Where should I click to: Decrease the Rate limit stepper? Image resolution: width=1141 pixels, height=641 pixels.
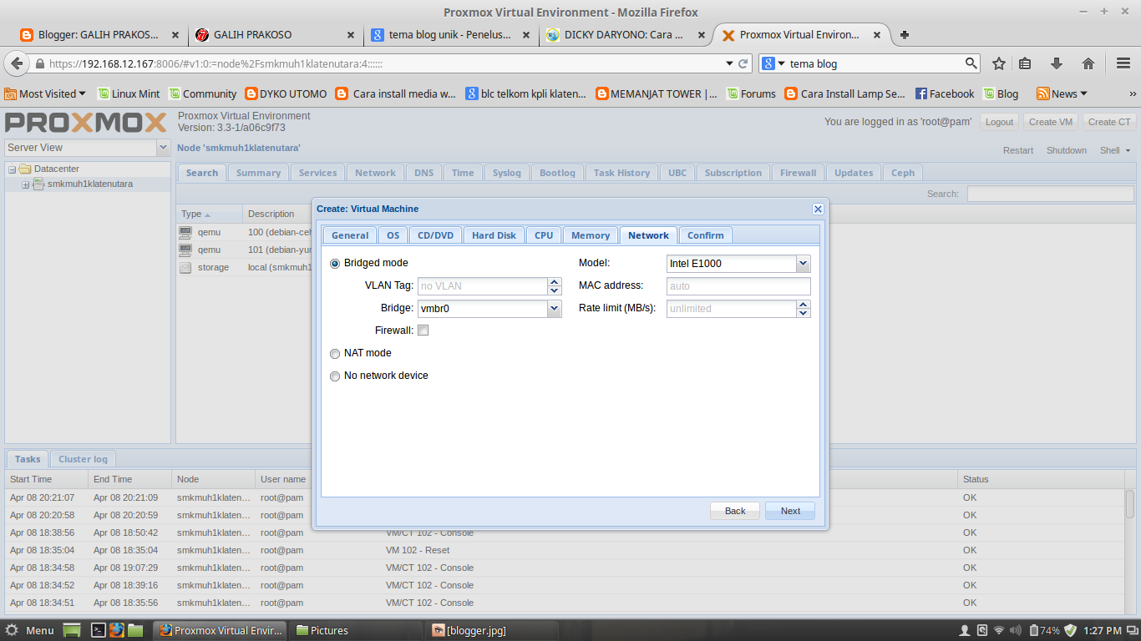[804, 313]
